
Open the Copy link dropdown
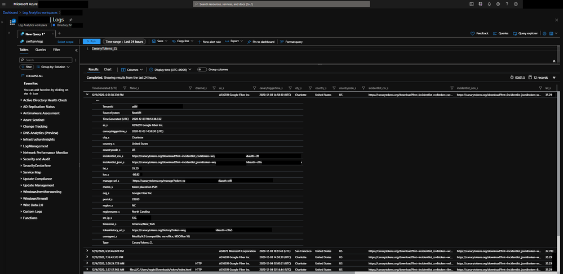pos(183,42)
